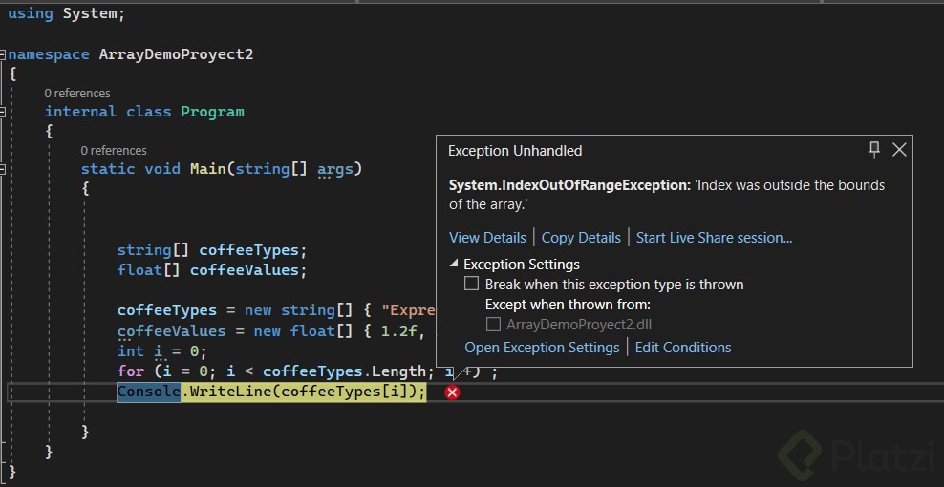944x487 pixels.
Task: Open the View Details link
Action: click(487, 238)
